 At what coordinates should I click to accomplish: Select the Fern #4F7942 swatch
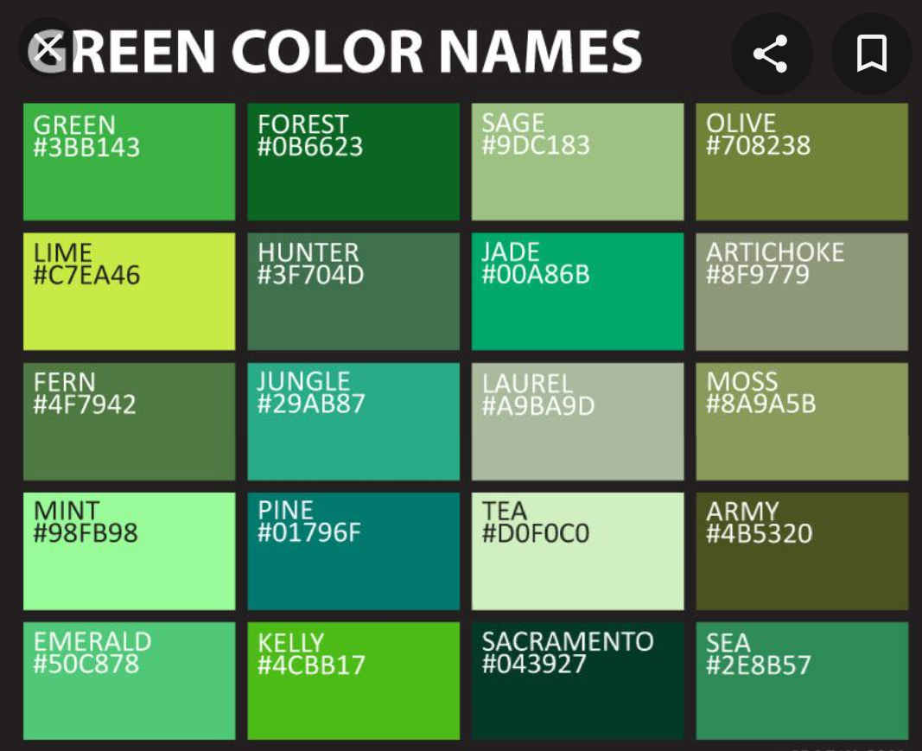pyautogui.click(x=129, y=422)
